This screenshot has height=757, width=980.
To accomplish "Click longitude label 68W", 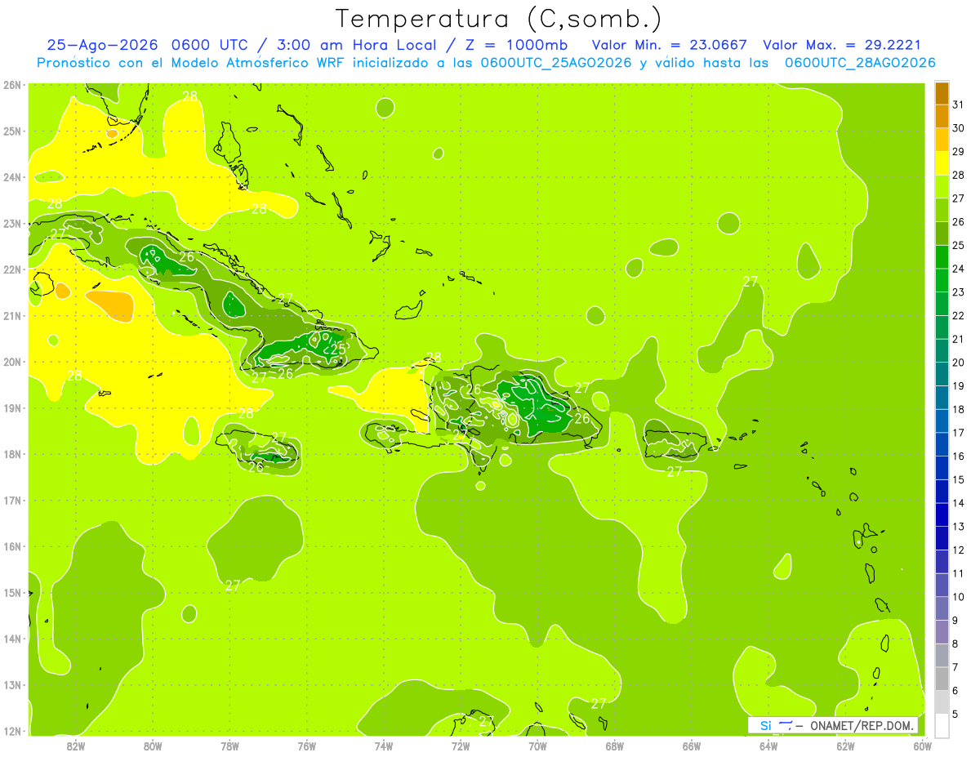I will tap(615, 746).
